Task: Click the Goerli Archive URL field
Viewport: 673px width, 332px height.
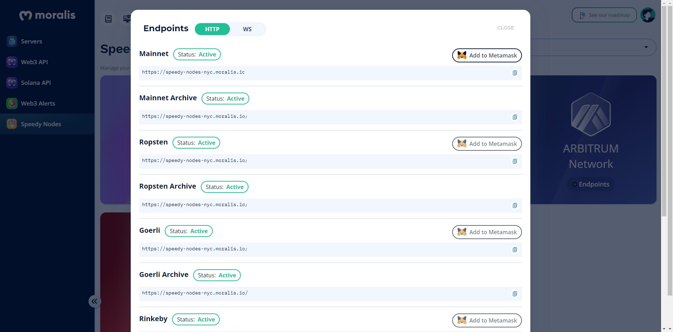Action: pyautogui.click(x=331, y=294)
